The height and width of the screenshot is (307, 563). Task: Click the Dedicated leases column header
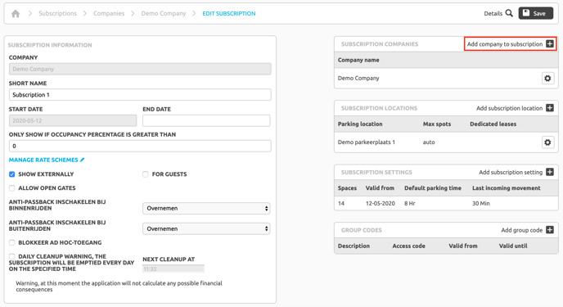[x=493, y=124]
